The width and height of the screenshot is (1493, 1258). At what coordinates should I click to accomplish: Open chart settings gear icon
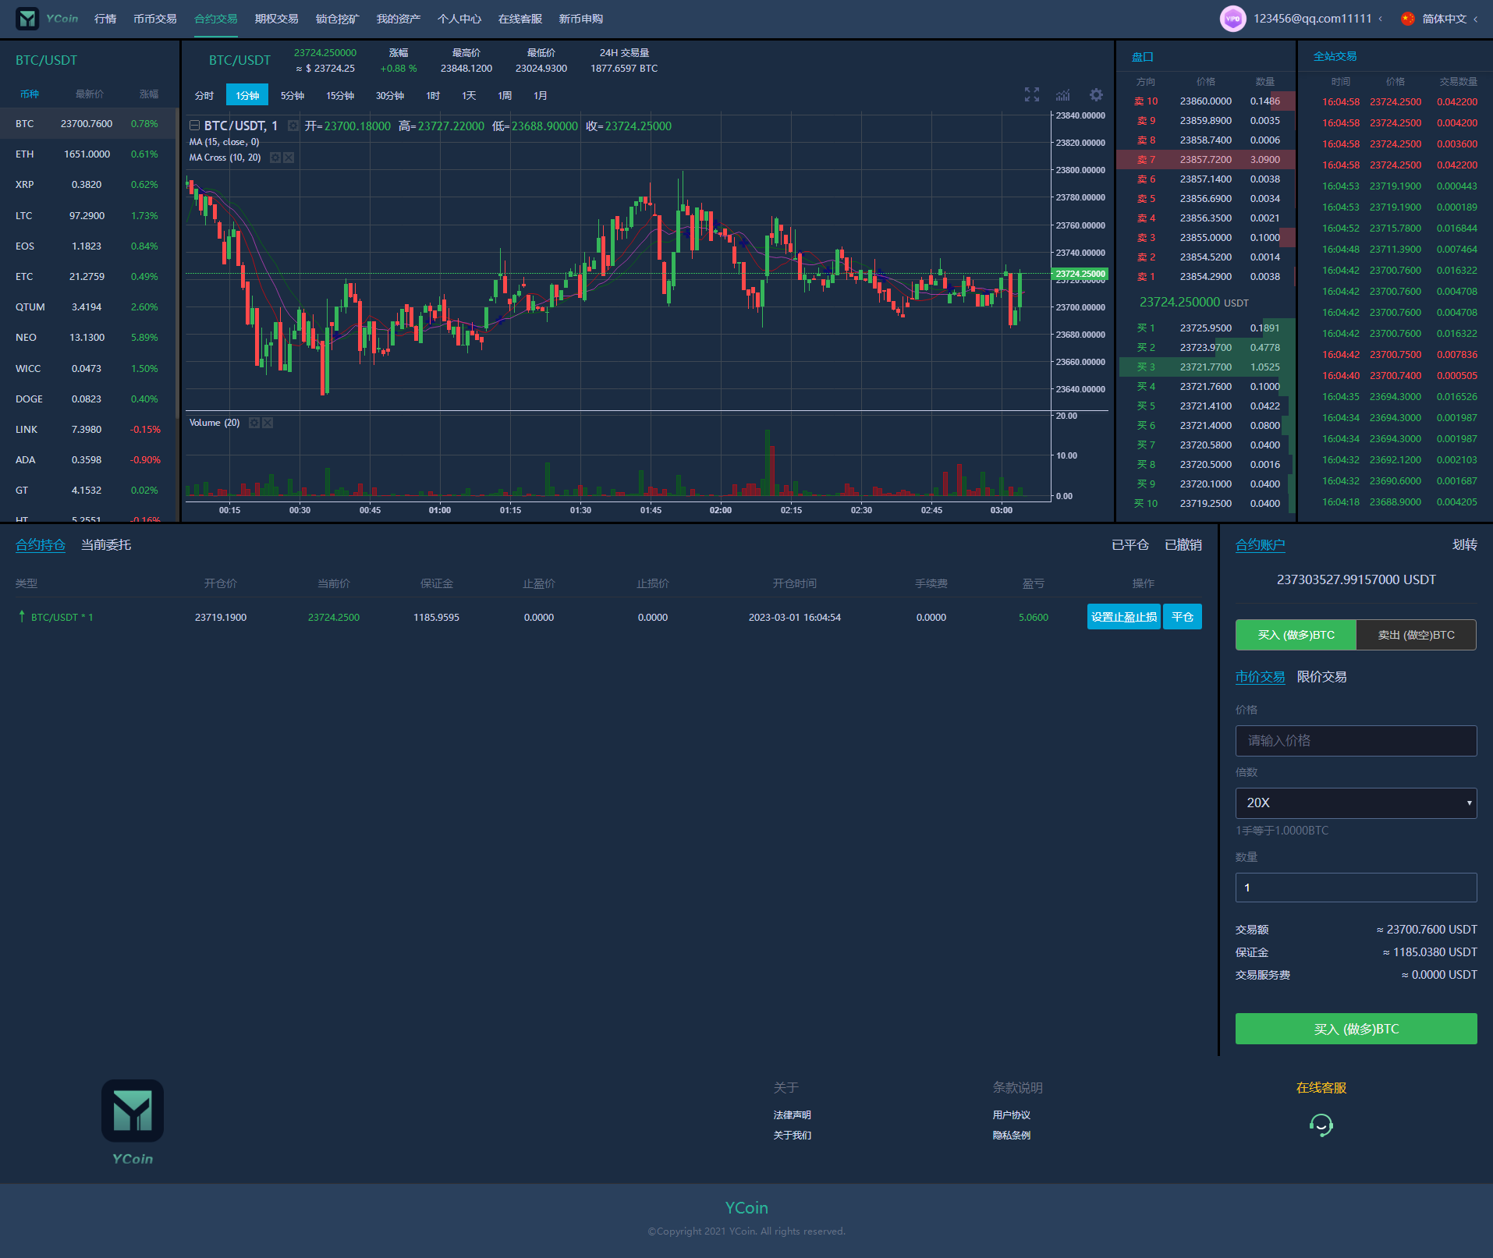coord(1096,95)
